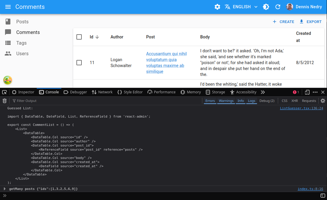
Task: Open Posts in the sidebar menu
Action: coord(22,22)
